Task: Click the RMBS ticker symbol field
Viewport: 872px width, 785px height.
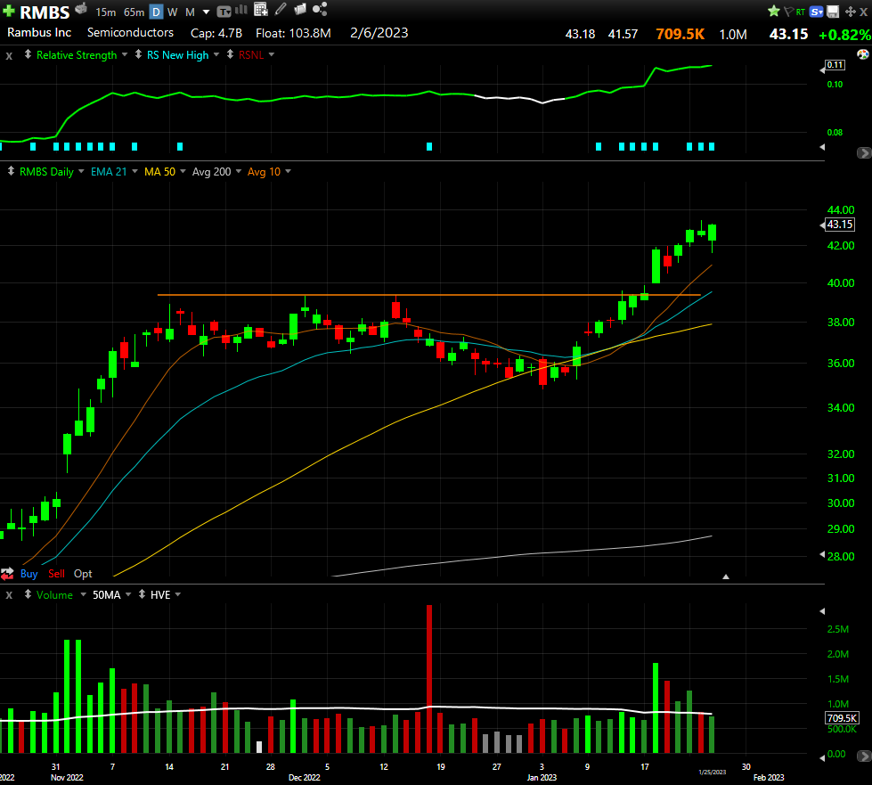Action: point(45,12)
